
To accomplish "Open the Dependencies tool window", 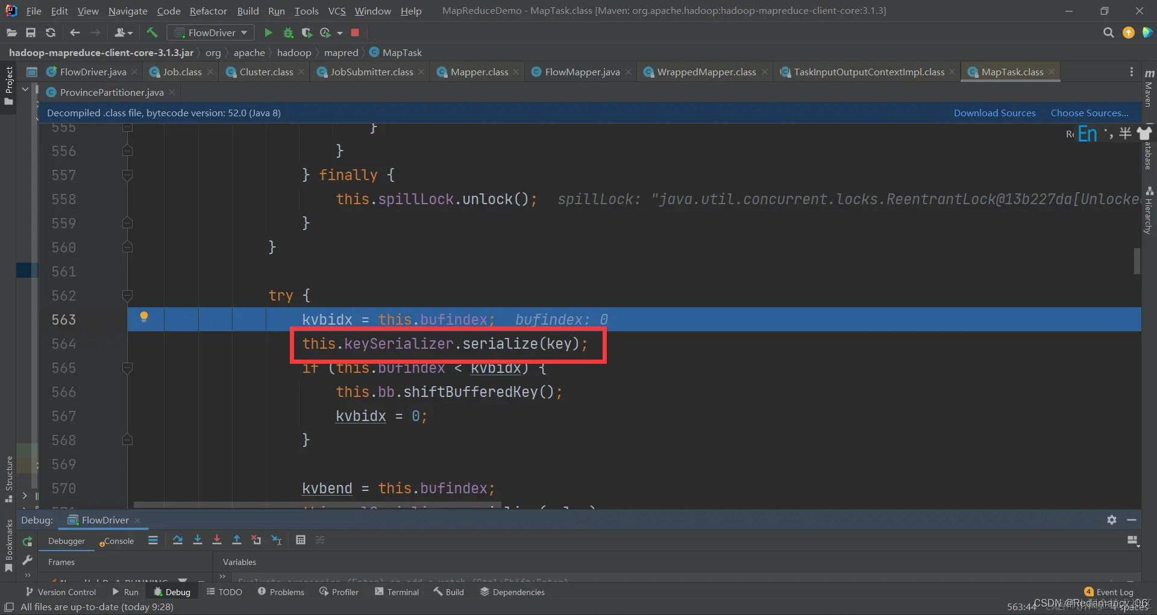I will pyautogui.click(x=512, y=592).
